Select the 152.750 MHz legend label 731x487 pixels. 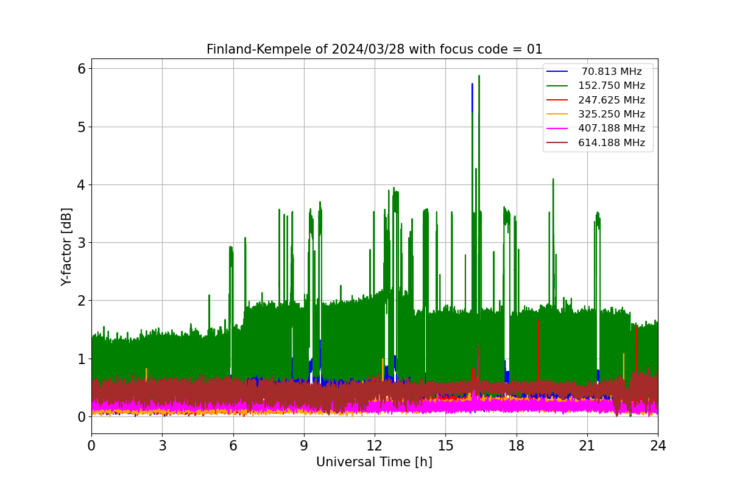tap(612, 86)
